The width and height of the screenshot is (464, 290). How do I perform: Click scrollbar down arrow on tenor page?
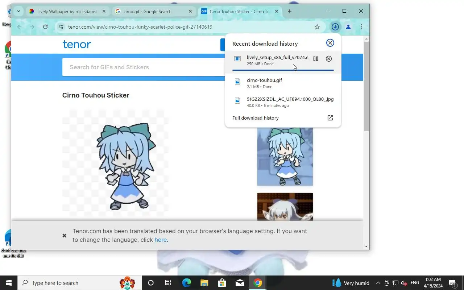coord(366,246)
